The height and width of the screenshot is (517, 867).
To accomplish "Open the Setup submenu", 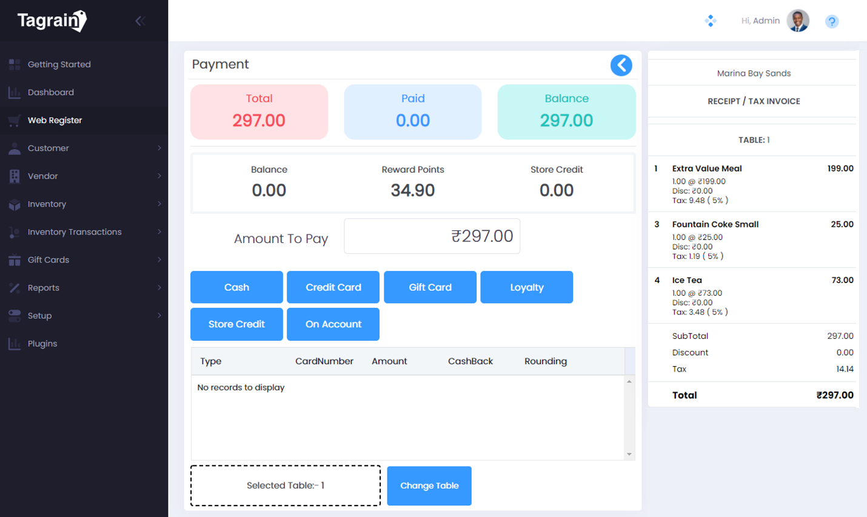I will (39, 315).
